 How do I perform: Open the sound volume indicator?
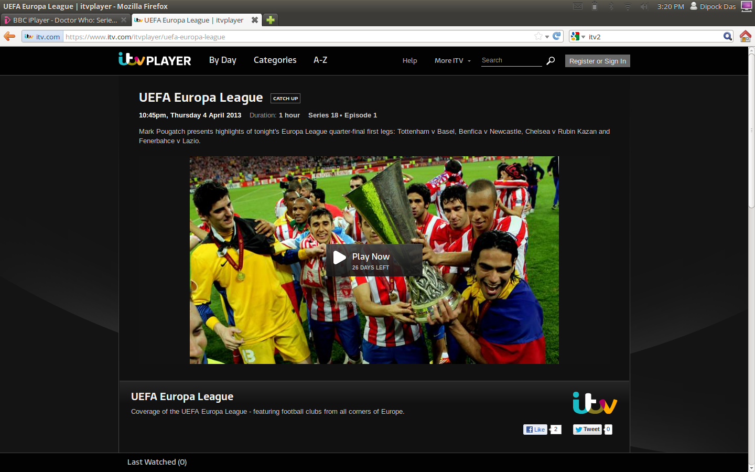pos(644,6)
